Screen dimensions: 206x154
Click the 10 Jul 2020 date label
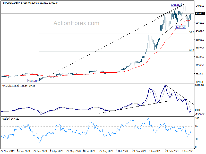89,151
